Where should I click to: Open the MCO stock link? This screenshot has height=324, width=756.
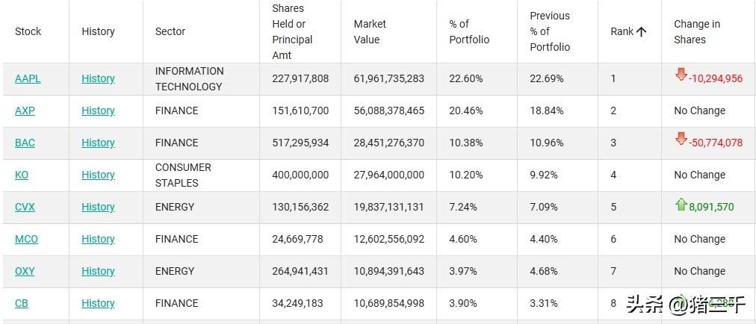tap(26, 239)
